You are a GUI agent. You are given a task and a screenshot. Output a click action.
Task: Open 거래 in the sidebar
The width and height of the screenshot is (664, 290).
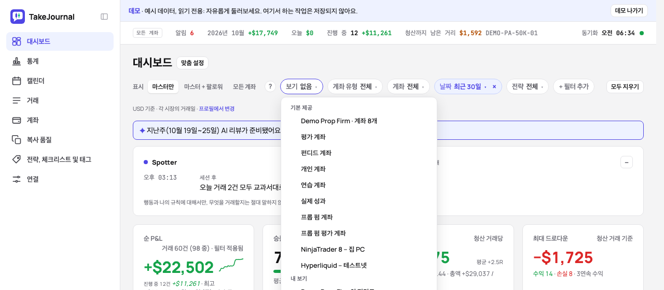(60, 100)
